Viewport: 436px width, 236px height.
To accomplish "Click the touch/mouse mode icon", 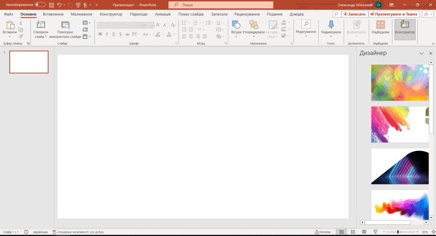I will [x=85, y=5].
